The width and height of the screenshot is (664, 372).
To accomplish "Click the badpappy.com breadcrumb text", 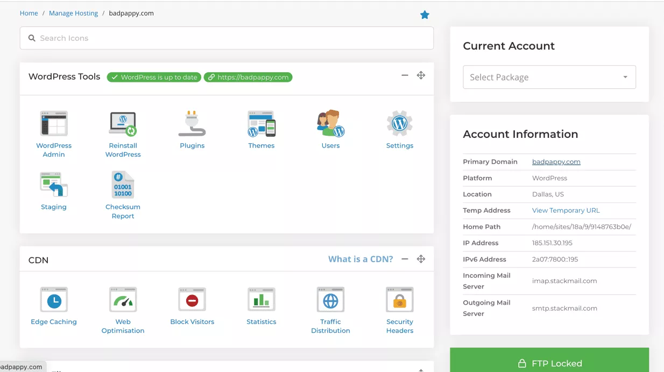I will 131,13.
